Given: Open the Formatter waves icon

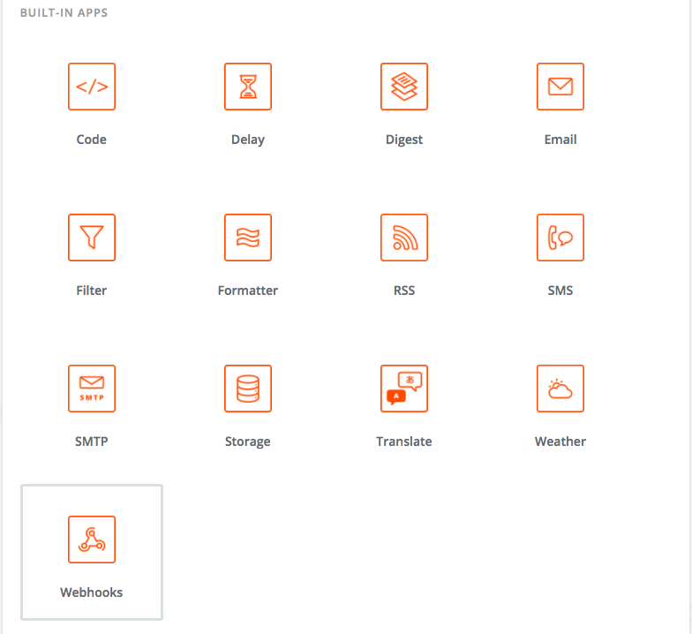Looking at the screenshot, I should tap(248, 238).
